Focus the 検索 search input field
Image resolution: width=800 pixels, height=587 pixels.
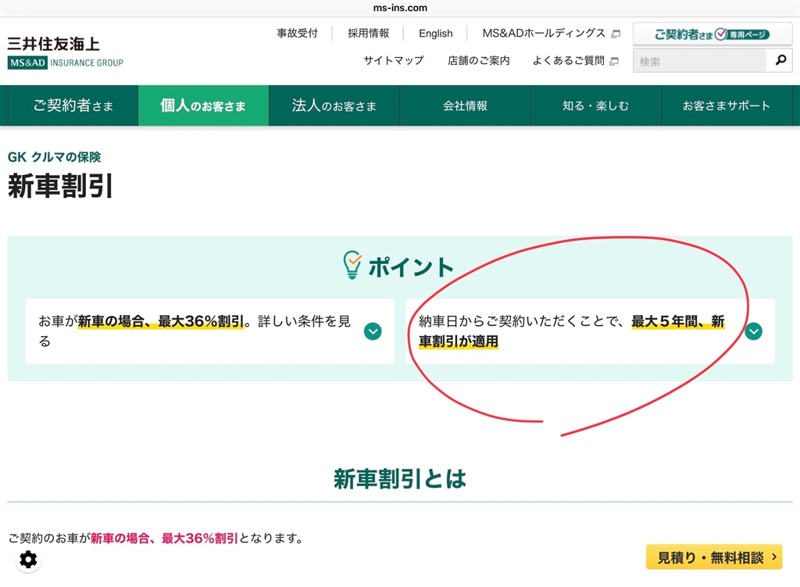click(x=699, y=61)
